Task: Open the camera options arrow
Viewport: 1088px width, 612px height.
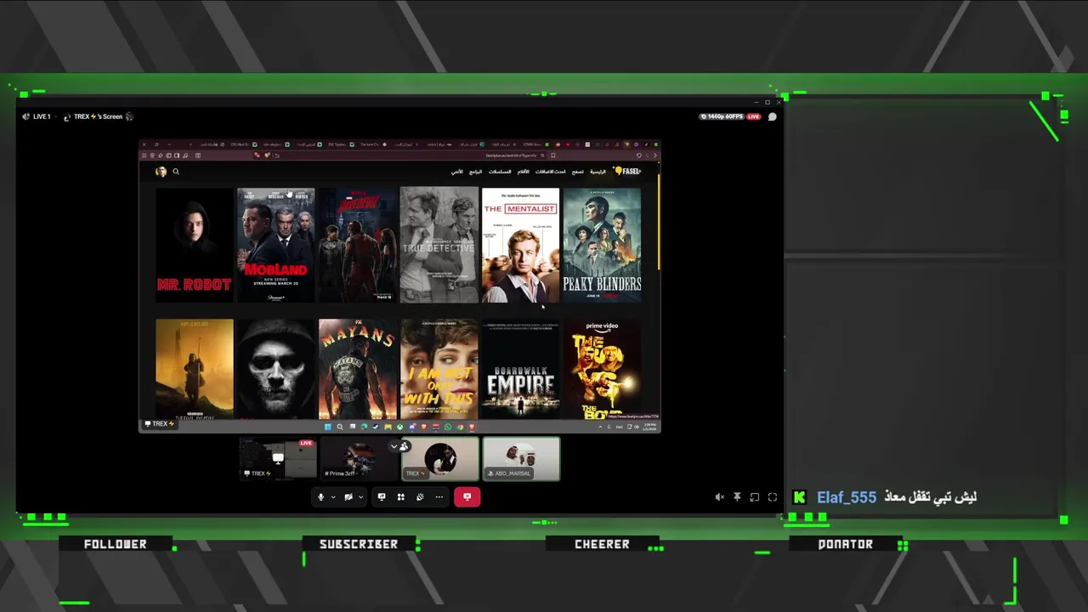Action: pos(360,497)
